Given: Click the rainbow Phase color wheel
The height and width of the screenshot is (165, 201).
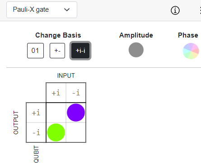Looking at the screenshot, I should pyautogui.click(x=191, y=51).
